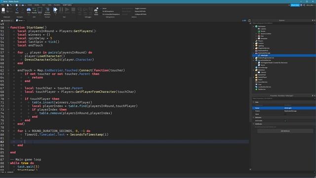Click the Back navigation arrow
Screen dimensions: 316x178
(x=17, y=9)
